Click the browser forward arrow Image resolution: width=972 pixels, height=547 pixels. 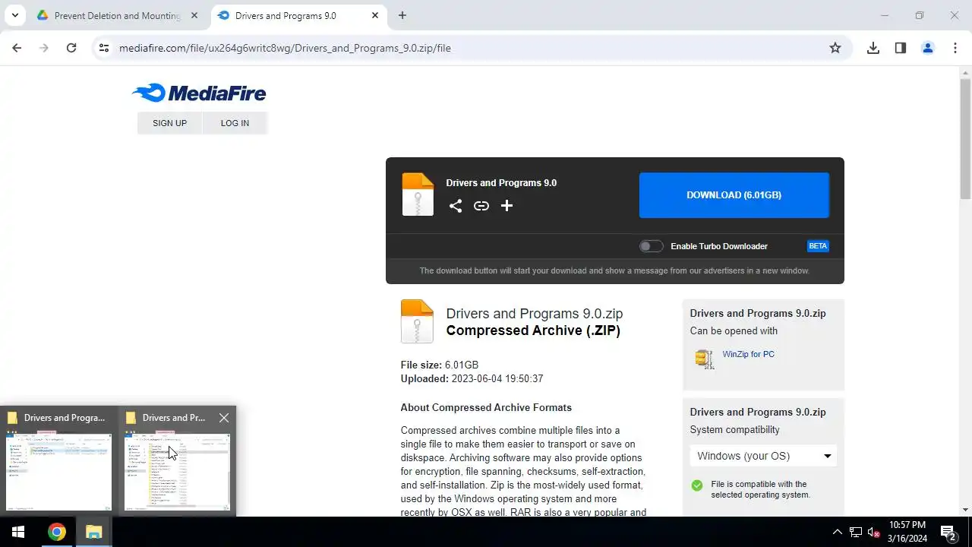click(44, 48)
